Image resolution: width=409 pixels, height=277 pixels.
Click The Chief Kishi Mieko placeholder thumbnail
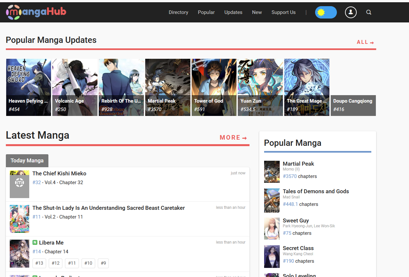(x=19, y=184)
